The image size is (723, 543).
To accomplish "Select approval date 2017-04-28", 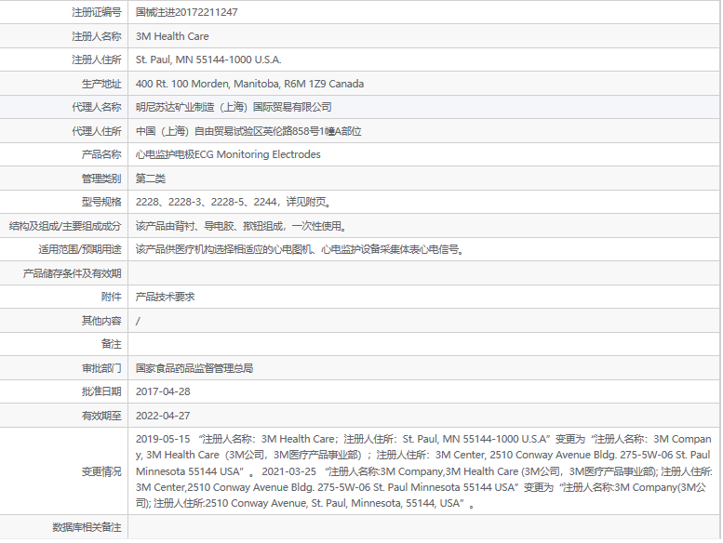I will [x=163, y=392].
